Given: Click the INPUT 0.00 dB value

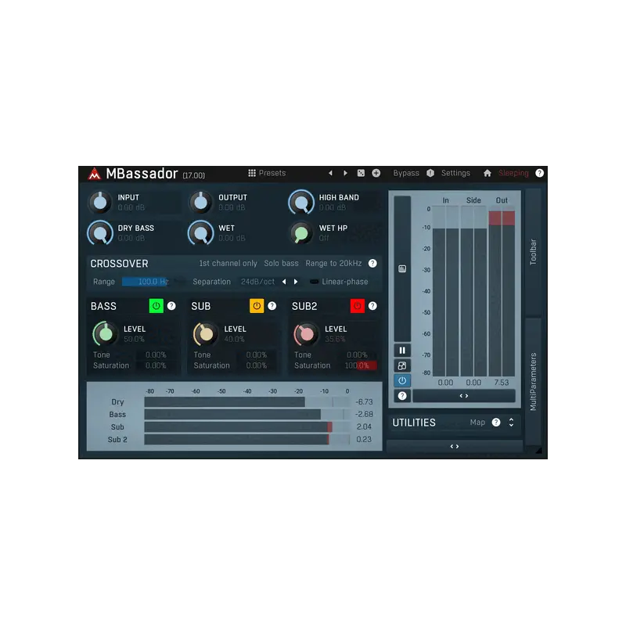Looking at the screenshot, I should (x=131, y=207).
